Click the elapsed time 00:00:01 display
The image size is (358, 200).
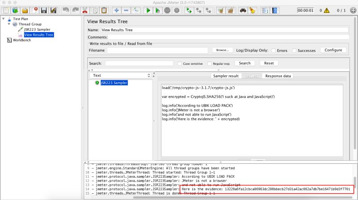pos(306,10)
